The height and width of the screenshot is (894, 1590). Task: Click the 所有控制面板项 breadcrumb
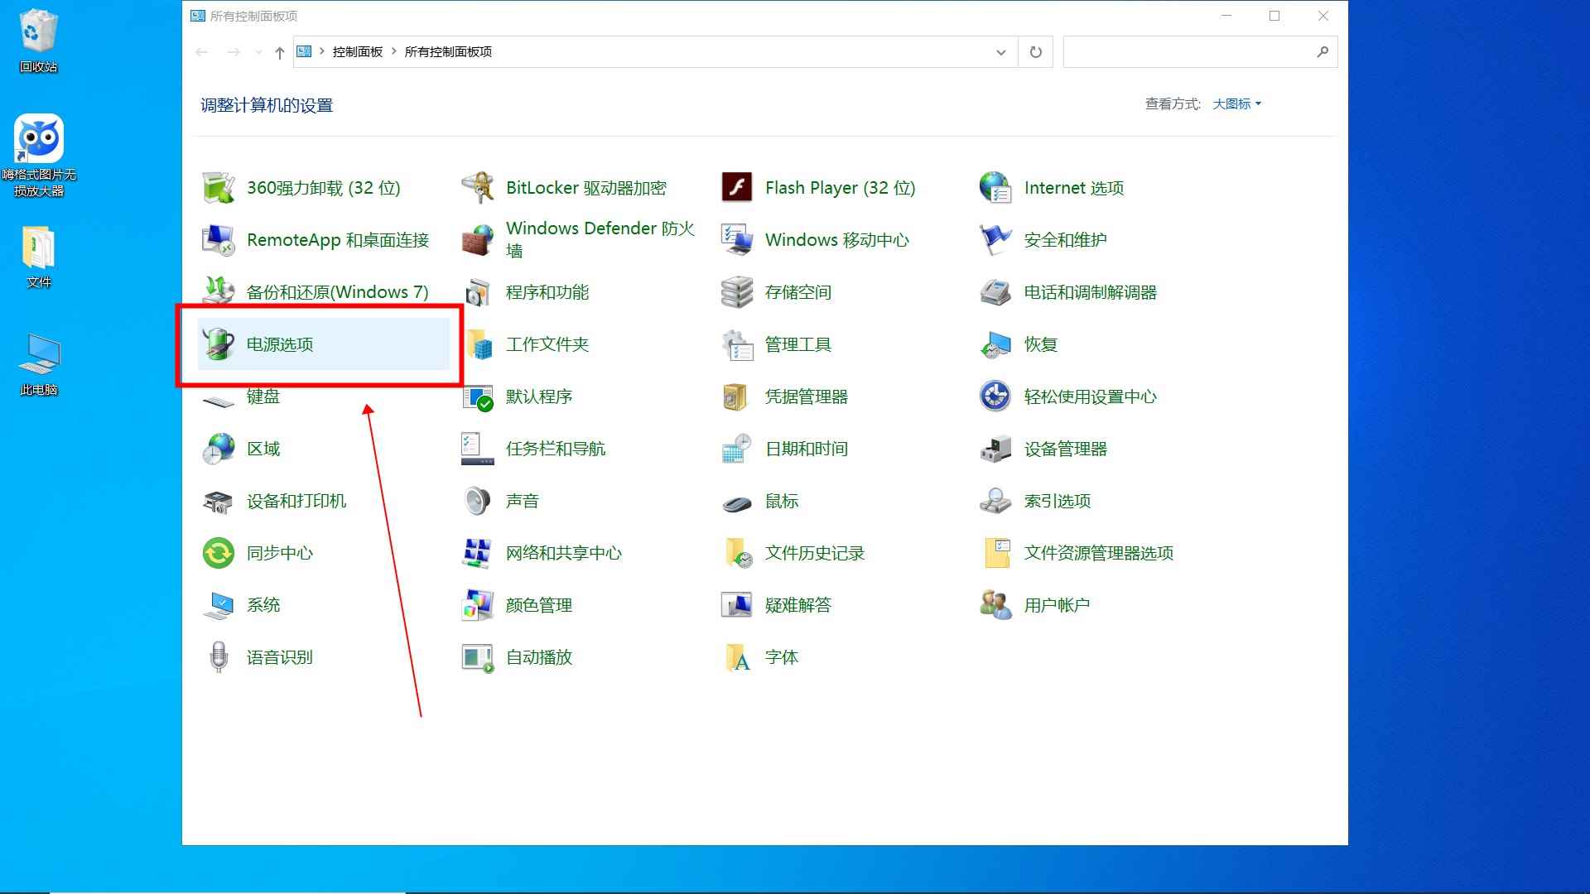click(x=448, y=51)
